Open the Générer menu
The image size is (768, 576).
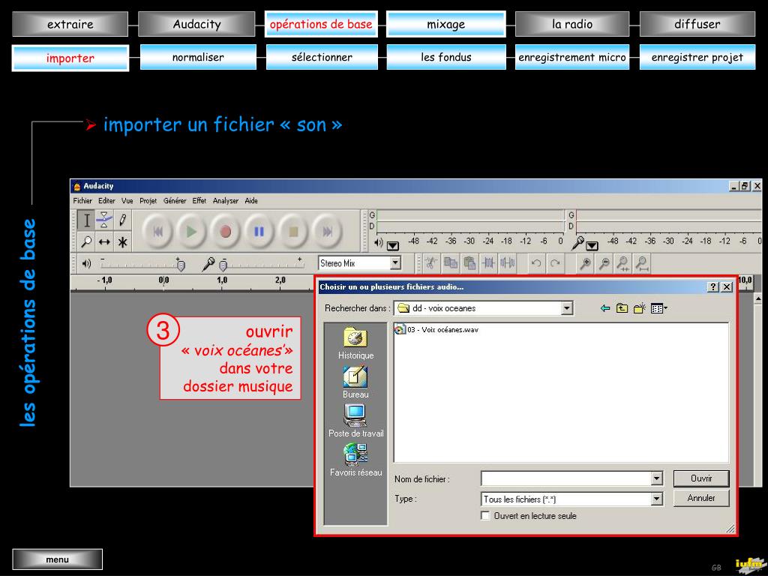point(175,201)
